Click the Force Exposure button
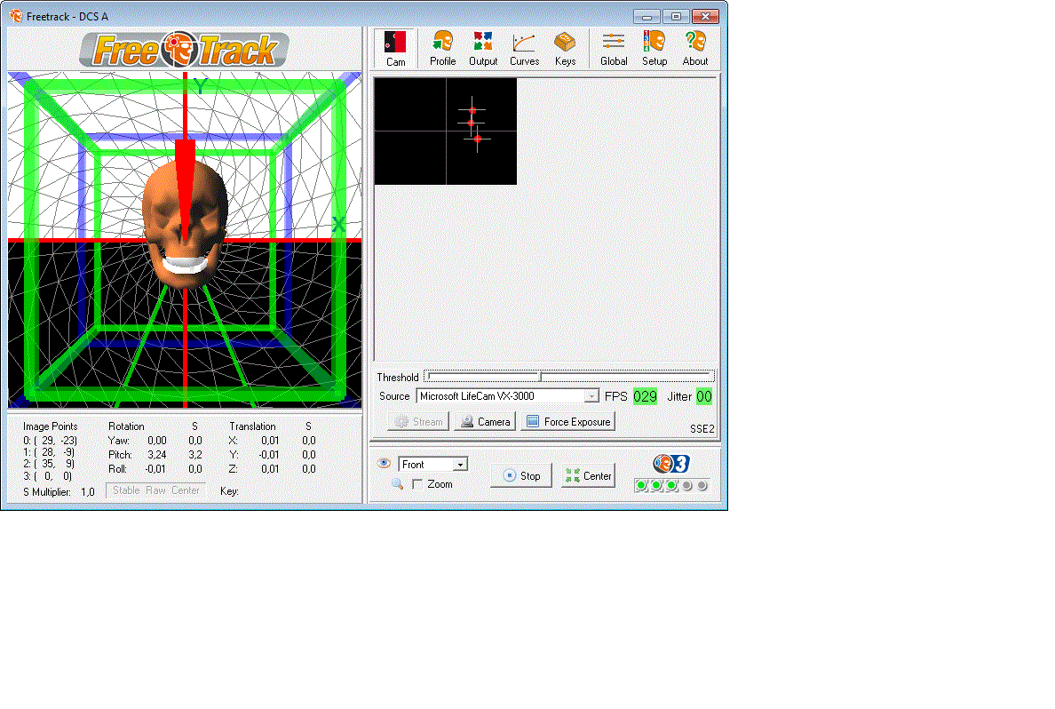The image size is (1055, 709). tap(567, 421)
